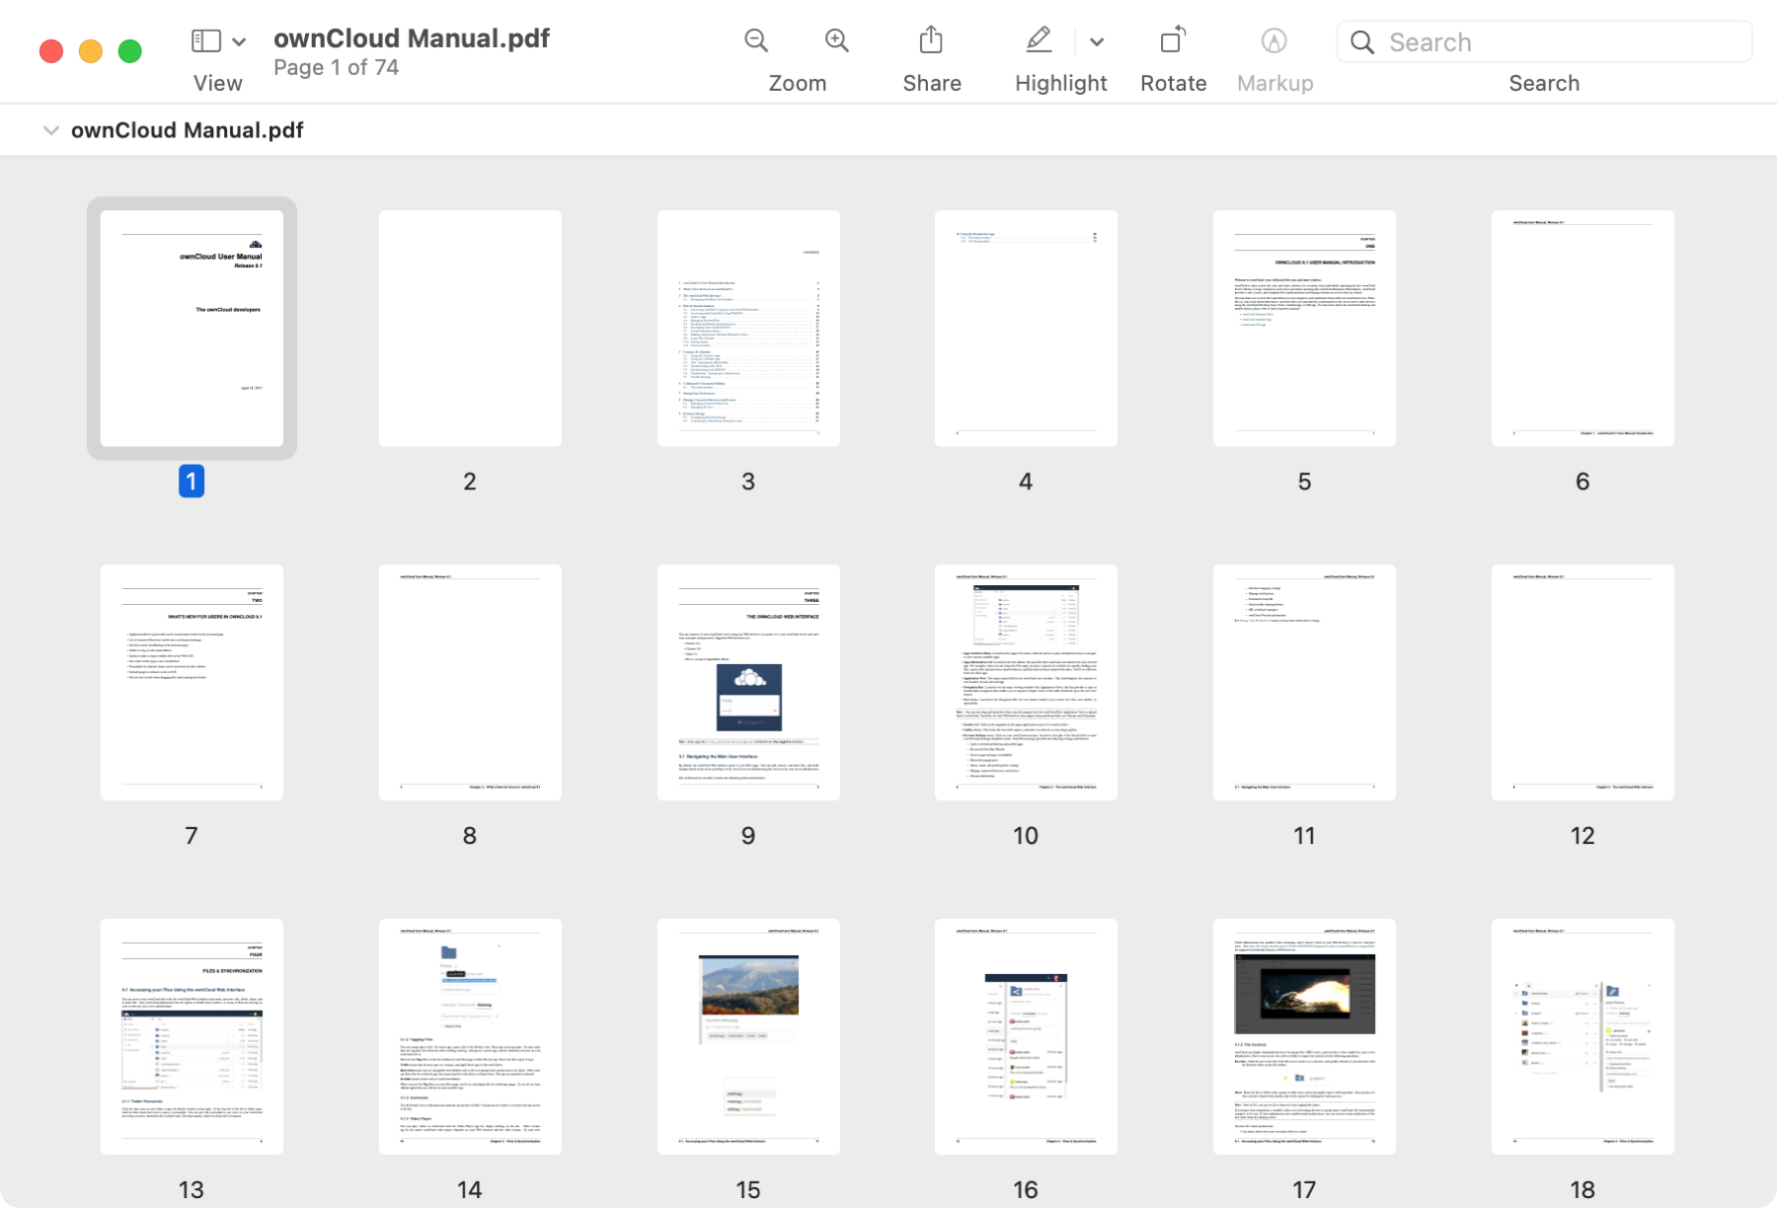The image size is (1777, 1208).
Task: Select page 3 contents thumbnail
Action: click(748, 329)
